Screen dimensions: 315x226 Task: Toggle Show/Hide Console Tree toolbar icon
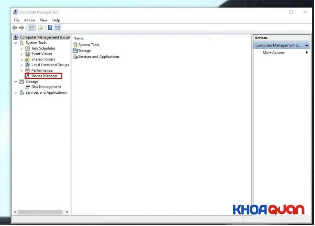tap(31, 28)
